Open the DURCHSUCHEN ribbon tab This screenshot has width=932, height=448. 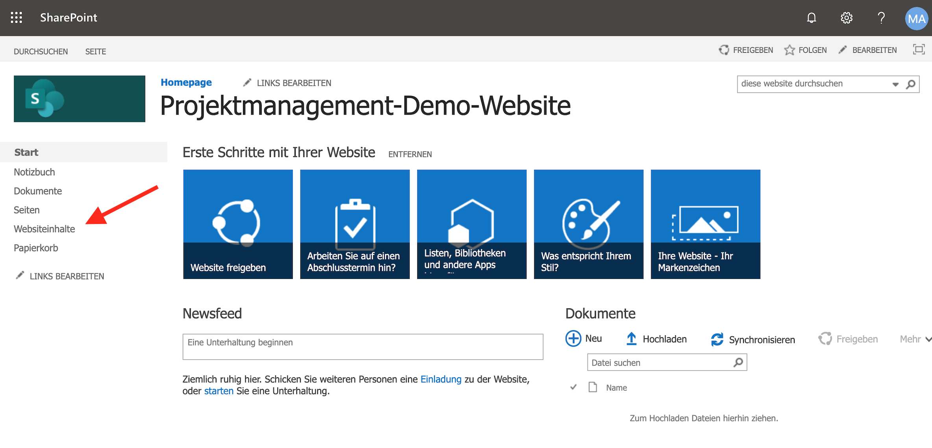click(41, 51)
